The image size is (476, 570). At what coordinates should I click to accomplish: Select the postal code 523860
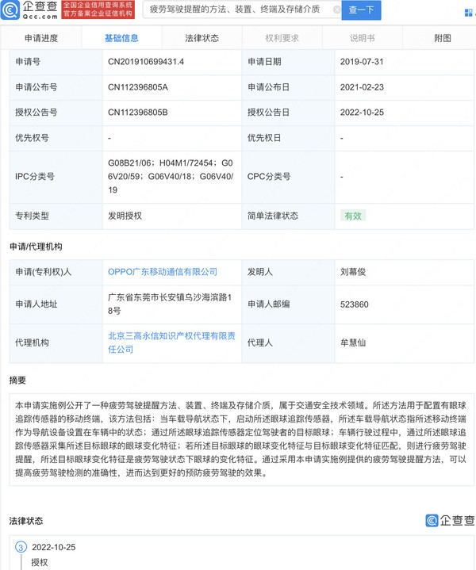[x=354, y=304]
